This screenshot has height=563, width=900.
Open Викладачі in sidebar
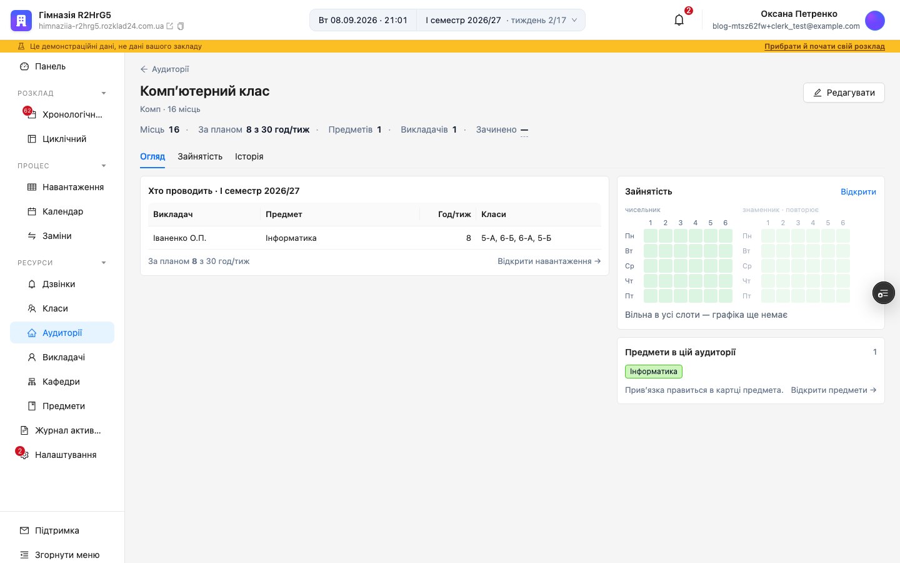coord(62,357)
